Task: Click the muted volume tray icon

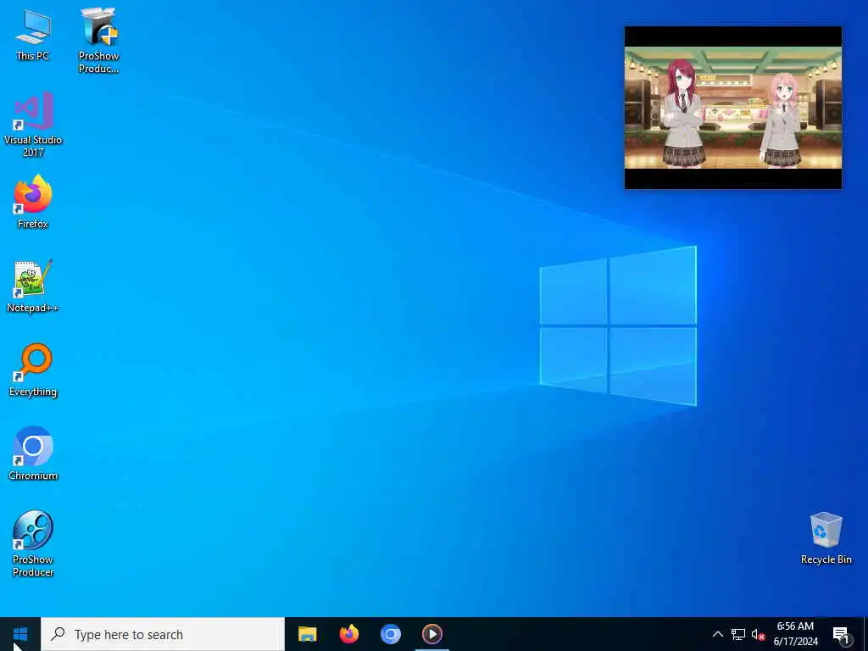Action: click(758, 634)
